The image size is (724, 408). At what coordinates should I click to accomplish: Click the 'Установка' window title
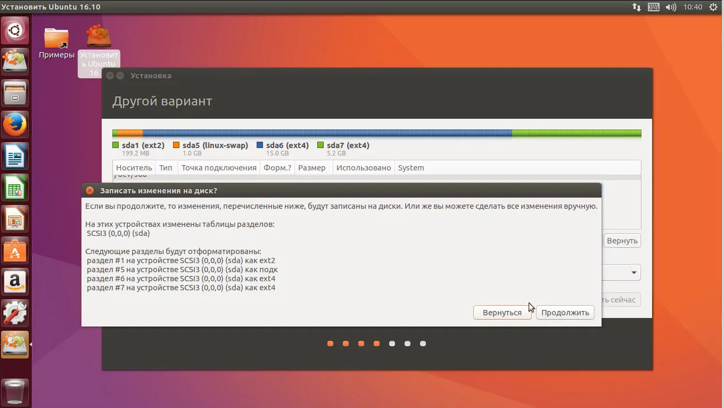point(151,76)
